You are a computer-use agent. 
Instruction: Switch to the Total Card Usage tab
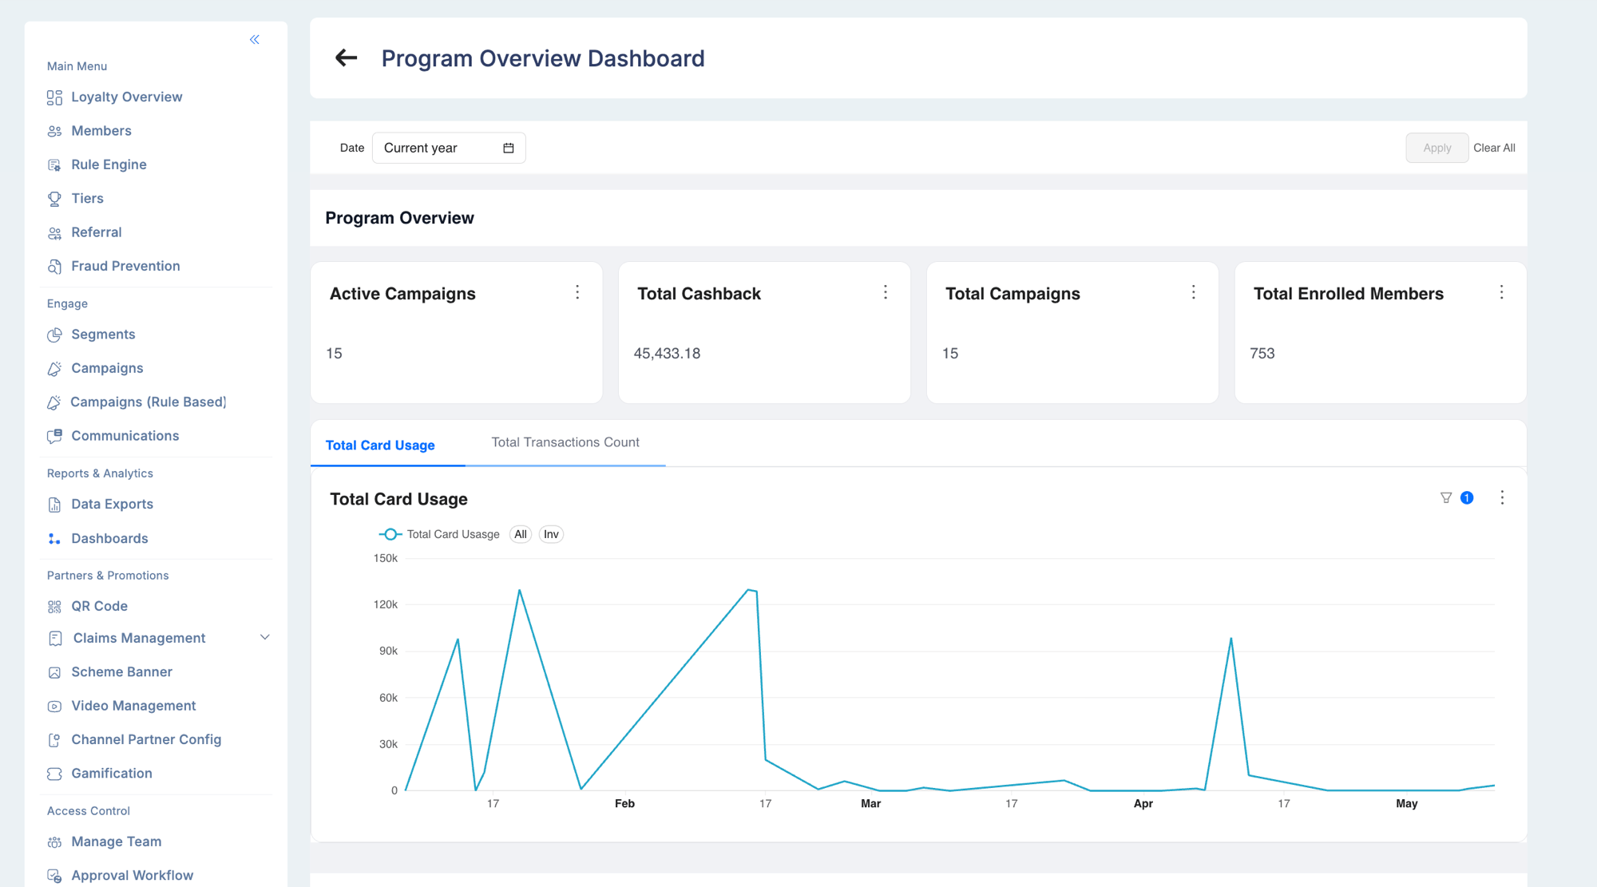pos(380,445)
